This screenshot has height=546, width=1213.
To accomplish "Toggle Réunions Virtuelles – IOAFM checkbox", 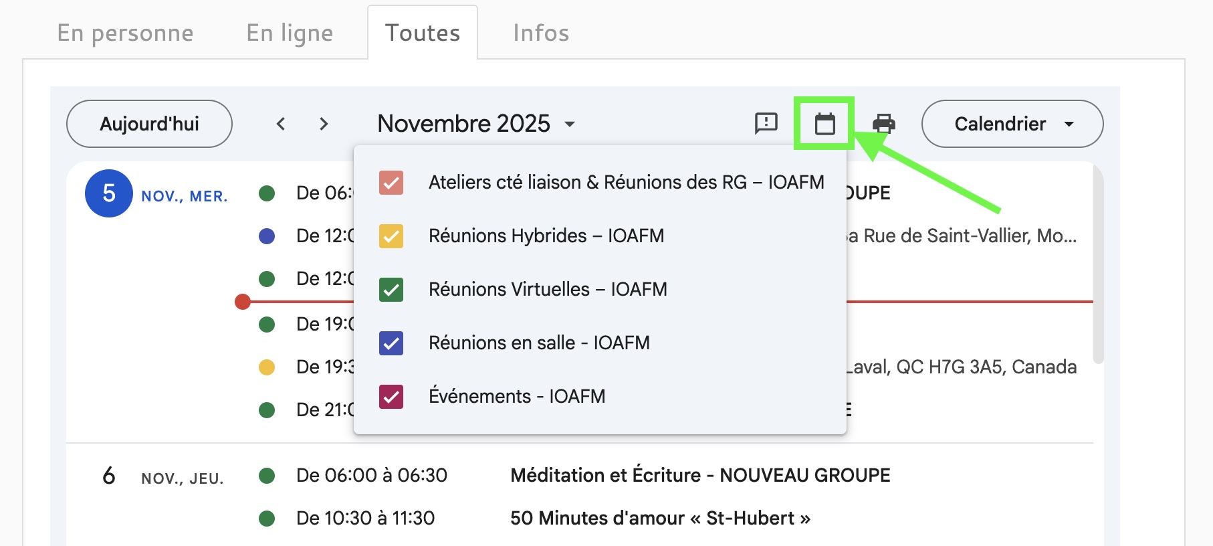I will (391, 290).
